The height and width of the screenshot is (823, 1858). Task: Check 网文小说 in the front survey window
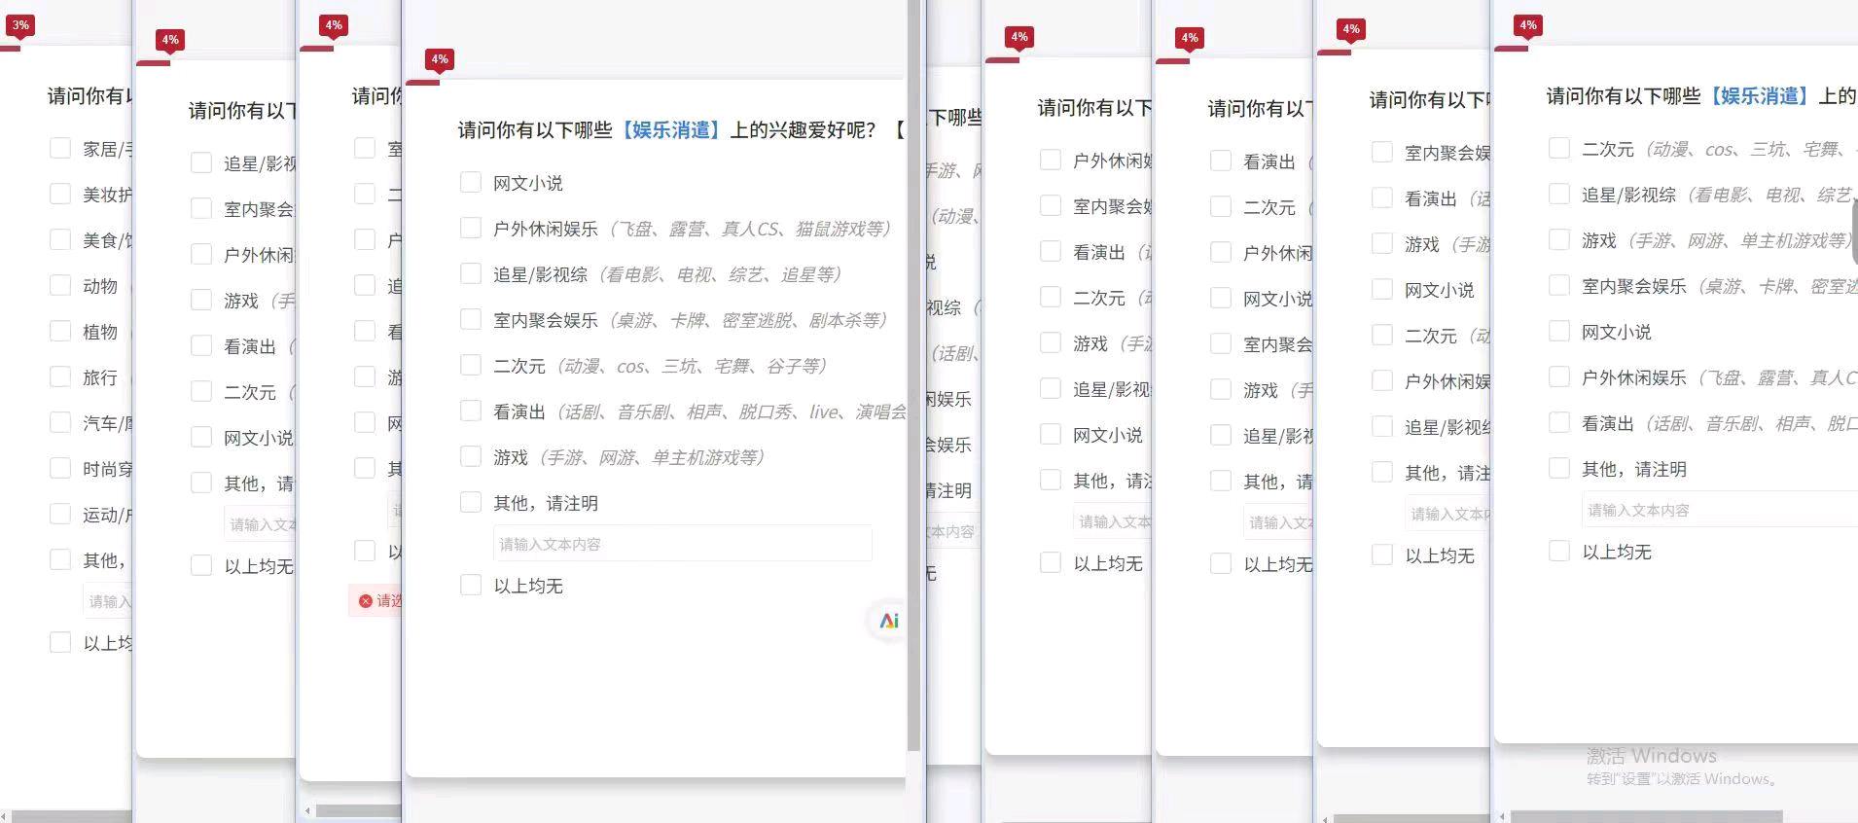point(471,182)
